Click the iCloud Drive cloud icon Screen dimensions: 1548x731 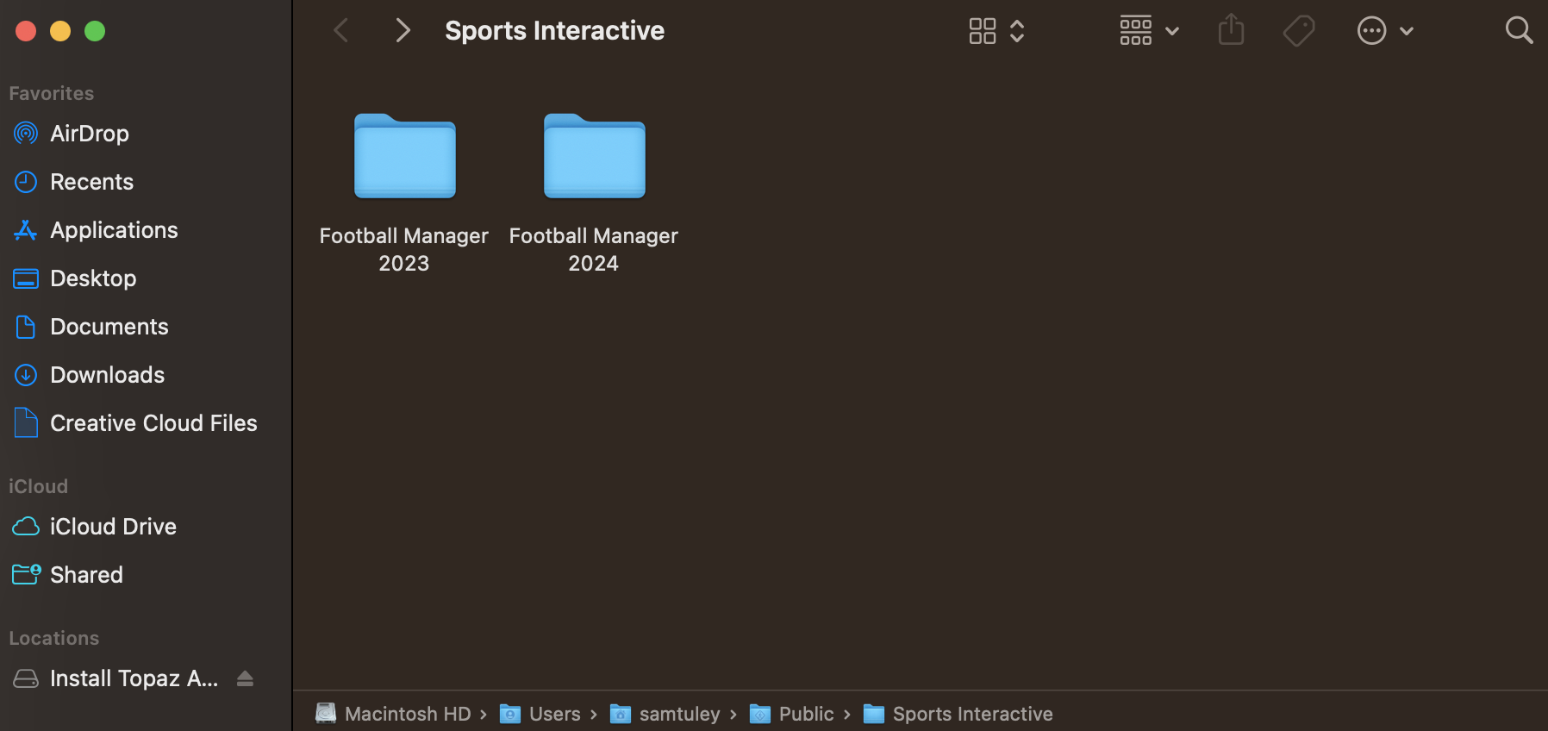pyautogui.click(x=26, y=527)
